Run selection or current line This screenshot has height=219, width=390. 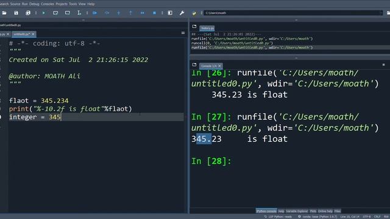79,13
